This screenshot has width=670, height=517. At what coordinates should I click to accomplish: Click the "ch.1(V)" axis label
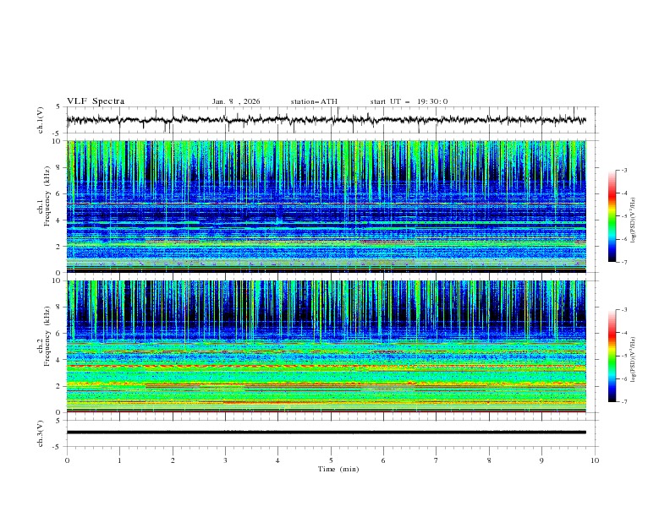tap(41, 120)
